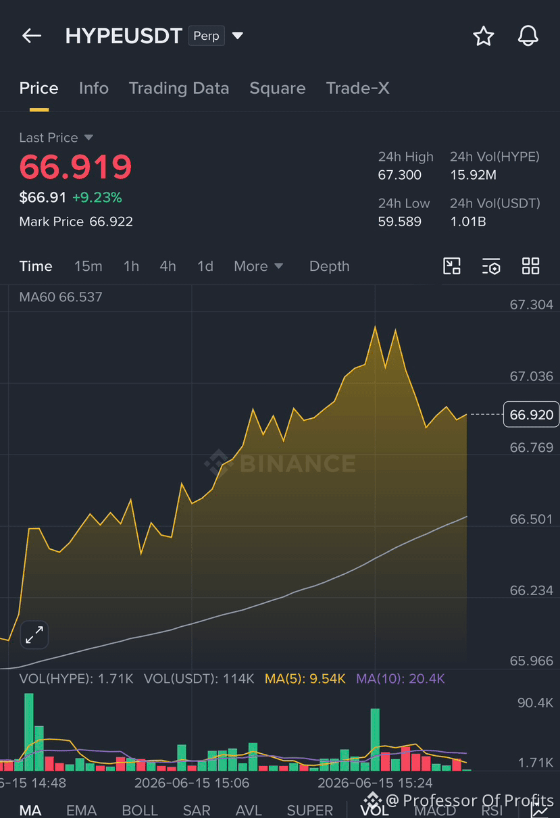This screenshot has width=560, height=818.
Task: Click the 24h Vol(HYPE) value 15.92M
Action: pyautogui.click(x=474, y=175)
